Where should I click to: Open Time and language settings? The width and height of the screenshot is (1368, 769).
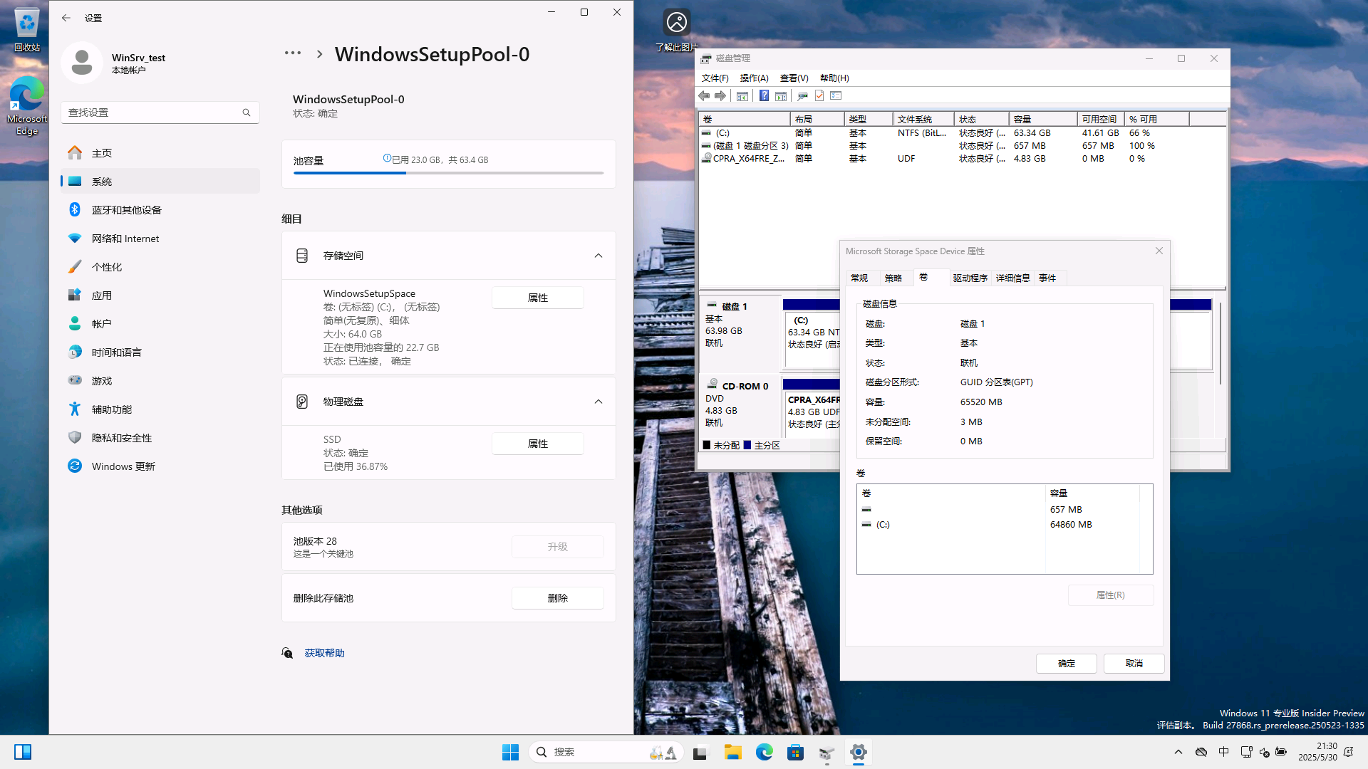click(x=160, y=352)
